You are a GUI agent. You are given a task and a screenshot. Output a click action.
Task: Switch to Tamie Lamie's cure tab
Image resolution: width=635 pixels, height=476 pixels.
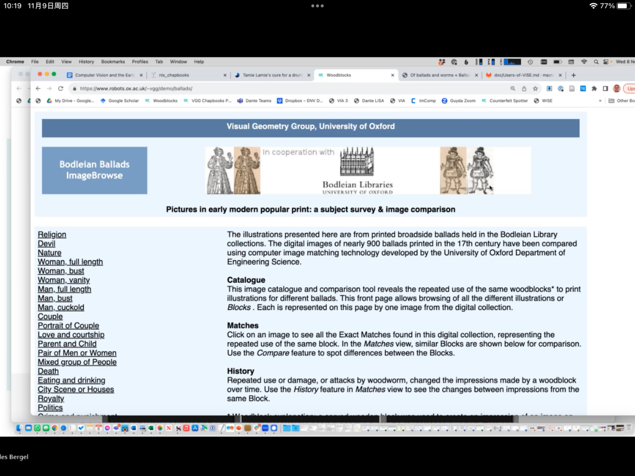(272, 75)
